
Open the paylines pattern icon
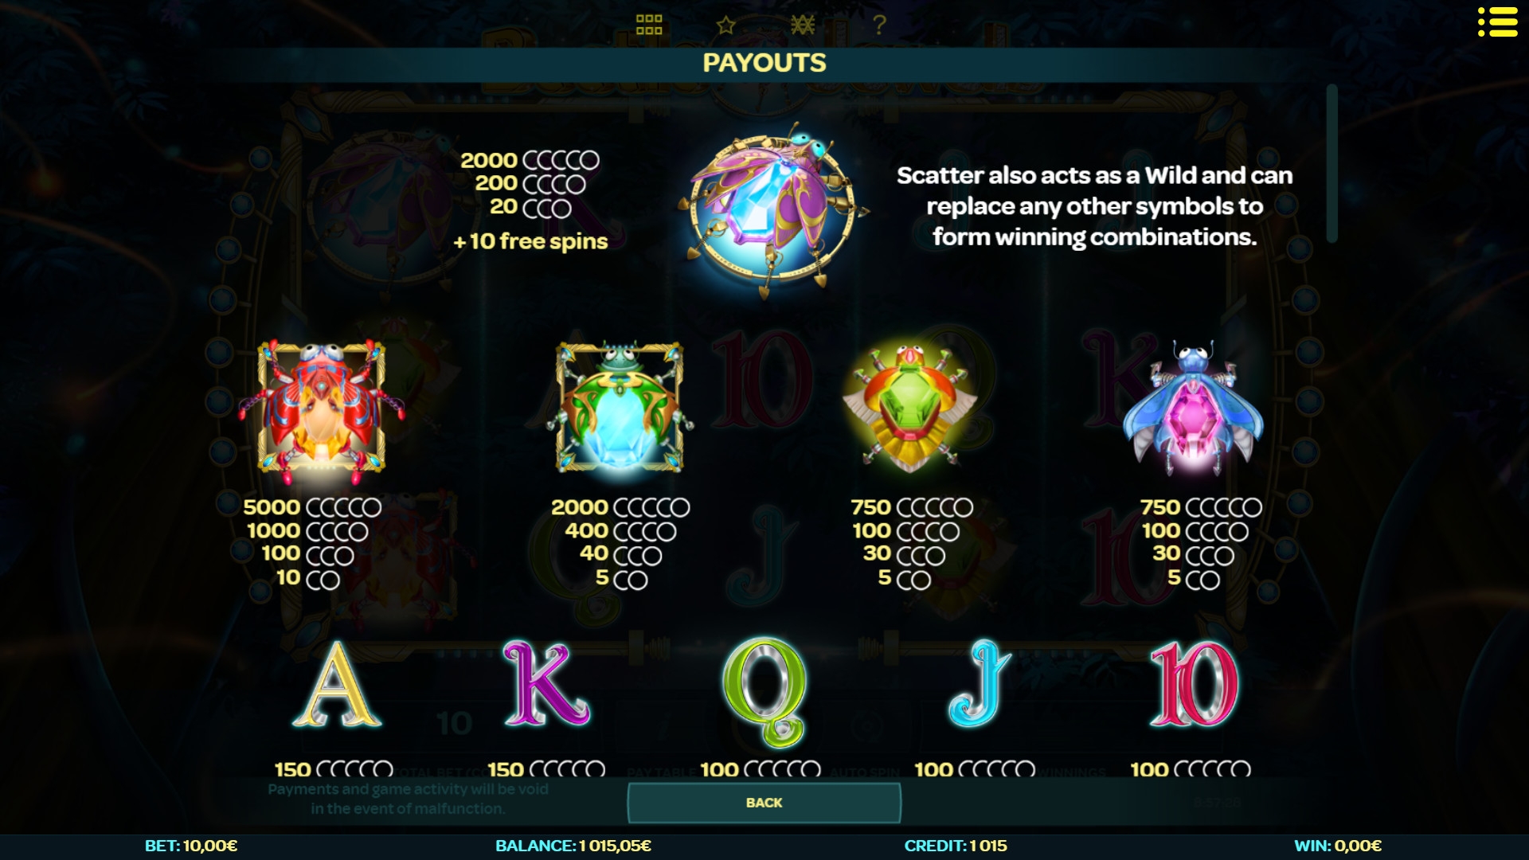click(x=802, y=25)
